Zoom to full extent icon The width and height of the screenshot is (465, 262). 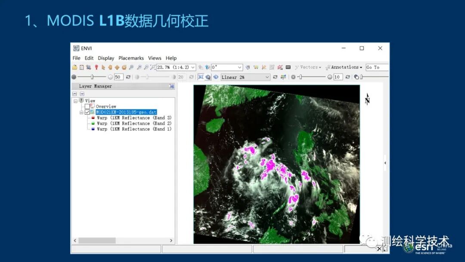(153, 67)
